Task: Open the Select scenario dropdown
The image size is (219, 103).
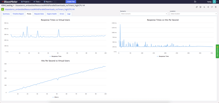Action: coord(144,14)
